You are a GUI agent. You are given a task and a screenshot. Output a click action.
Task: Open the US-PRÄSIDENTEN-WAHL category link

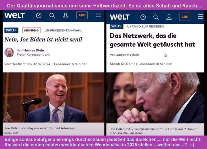click(x=63, y=30)
